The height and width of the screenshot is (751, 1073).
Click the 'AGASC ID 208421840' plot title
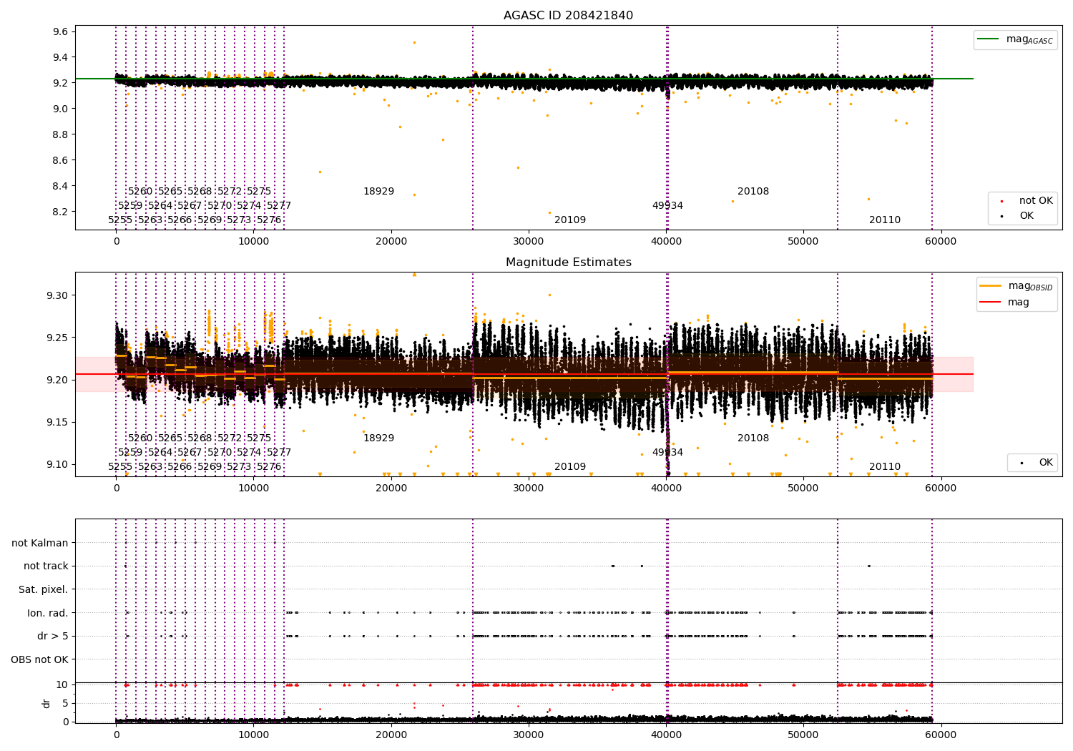click(568, 15)
